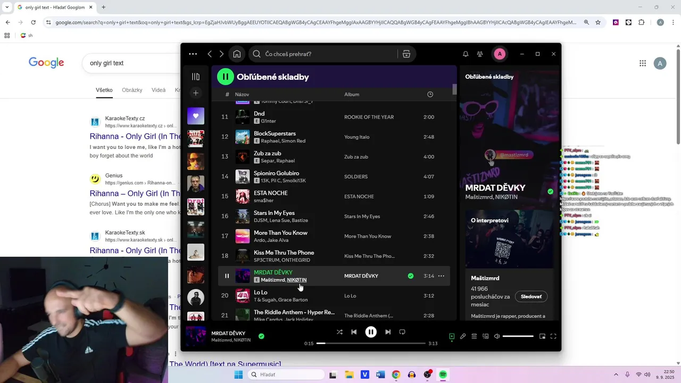Open the Spotify miniplayer
Image resolution: width=681 pixels, height=383 pixels.
542,336
